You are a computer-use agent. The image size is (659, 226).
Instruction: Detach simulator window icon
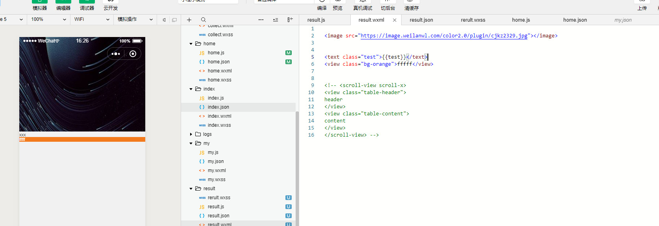[174, 20]
